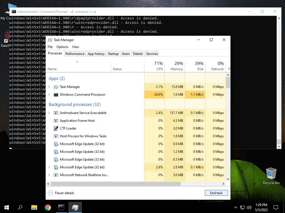Expand the Microsoft Network Realtime row
This screenshot has height=213, width=285.
click(x=49, y=175)
